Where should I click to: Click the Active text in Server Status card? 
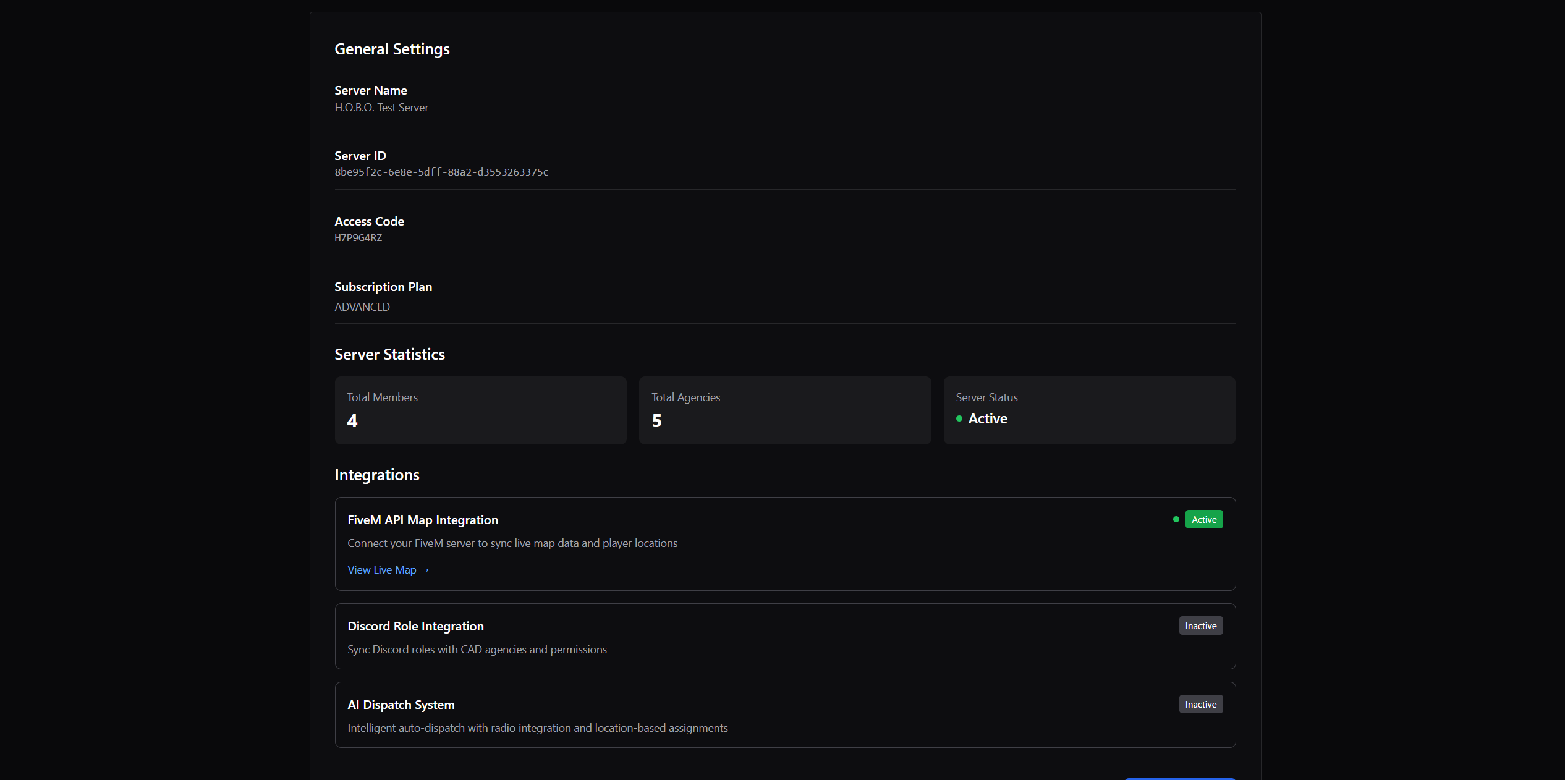[987, 419]
